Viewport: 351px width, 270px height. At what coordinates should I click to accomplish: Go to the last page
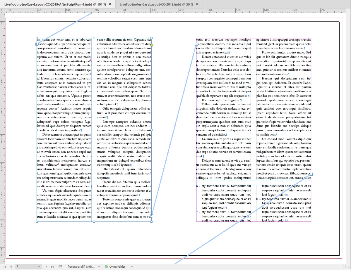coord(52,267)
